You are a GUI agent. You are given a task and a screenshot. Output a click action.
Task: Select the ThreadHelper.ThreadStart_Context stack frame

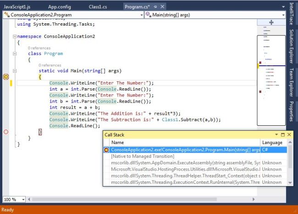pyautogui.click(x=195, y=176)
